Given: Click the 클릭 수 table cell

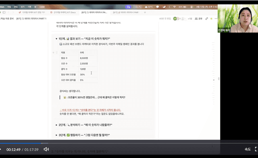Looking at the screenshot, I should [69, 69].
